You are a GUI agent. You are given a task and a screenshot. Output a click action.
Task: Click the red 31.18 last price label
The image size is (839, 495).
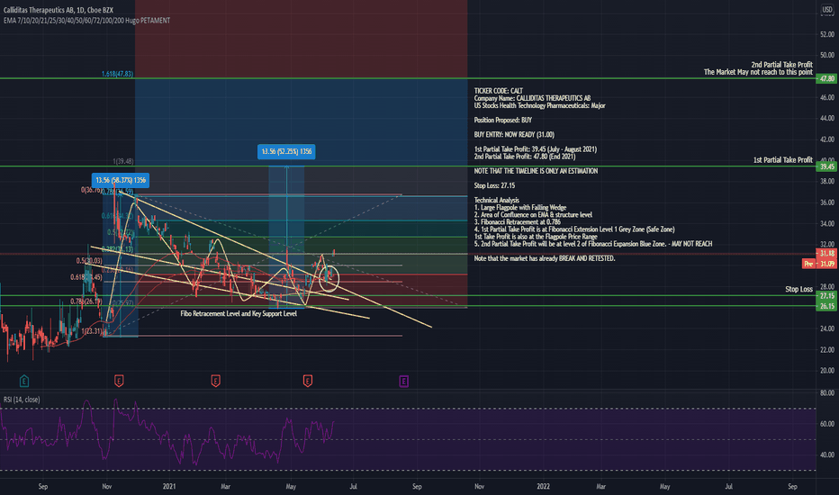coord(826,253)
